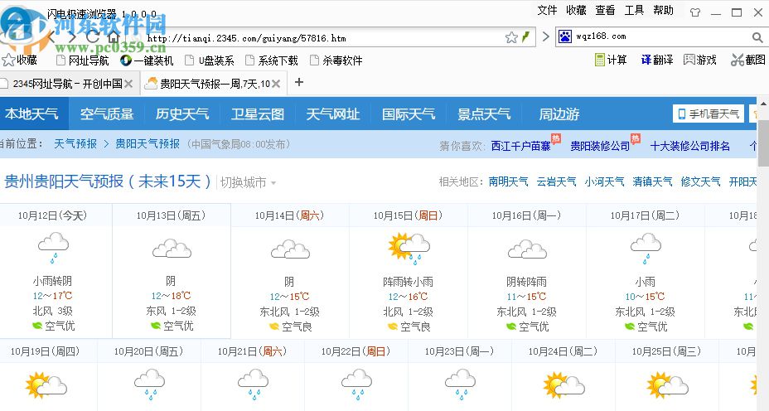Image resolution: width=769 pixels, height=411 pixels.
Task: Select 景点天气 navigation item
Action: click(484, 114)
